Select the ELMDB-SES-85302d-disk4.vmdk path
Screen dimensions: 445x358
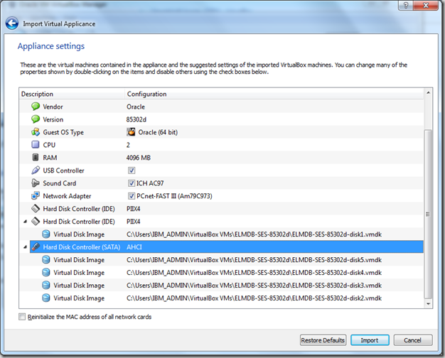click(x=254, y=273)
